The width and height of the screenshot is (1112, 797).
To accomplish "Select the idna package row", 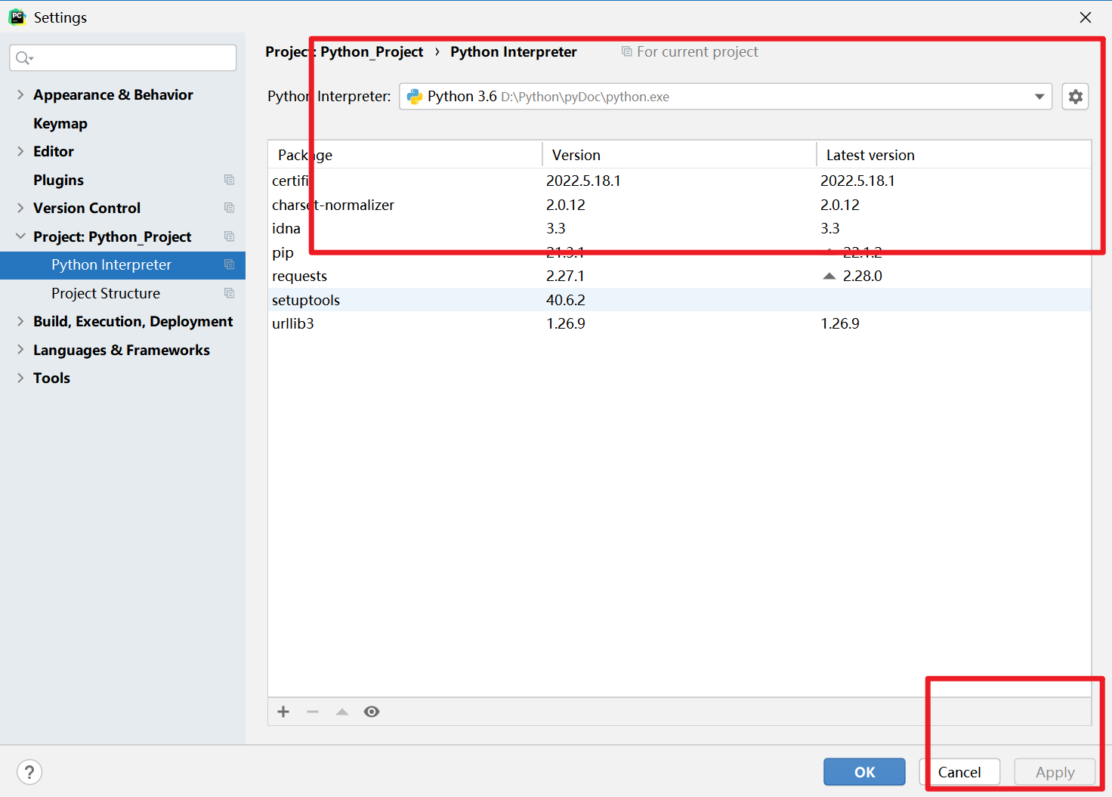I will coord(679,228).
